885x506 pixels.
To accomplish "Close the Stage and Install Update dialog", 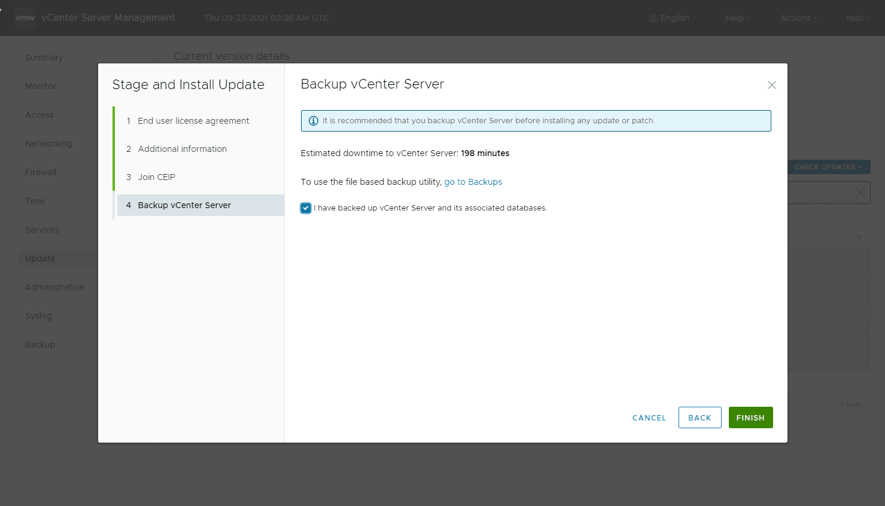I will click(771, 85).
